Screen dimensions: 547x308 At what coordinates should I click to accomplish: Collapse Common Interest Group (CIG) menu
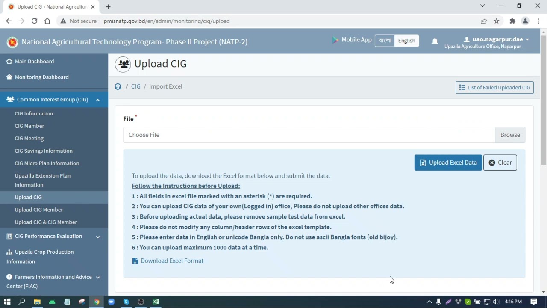(x=54, y=100)
